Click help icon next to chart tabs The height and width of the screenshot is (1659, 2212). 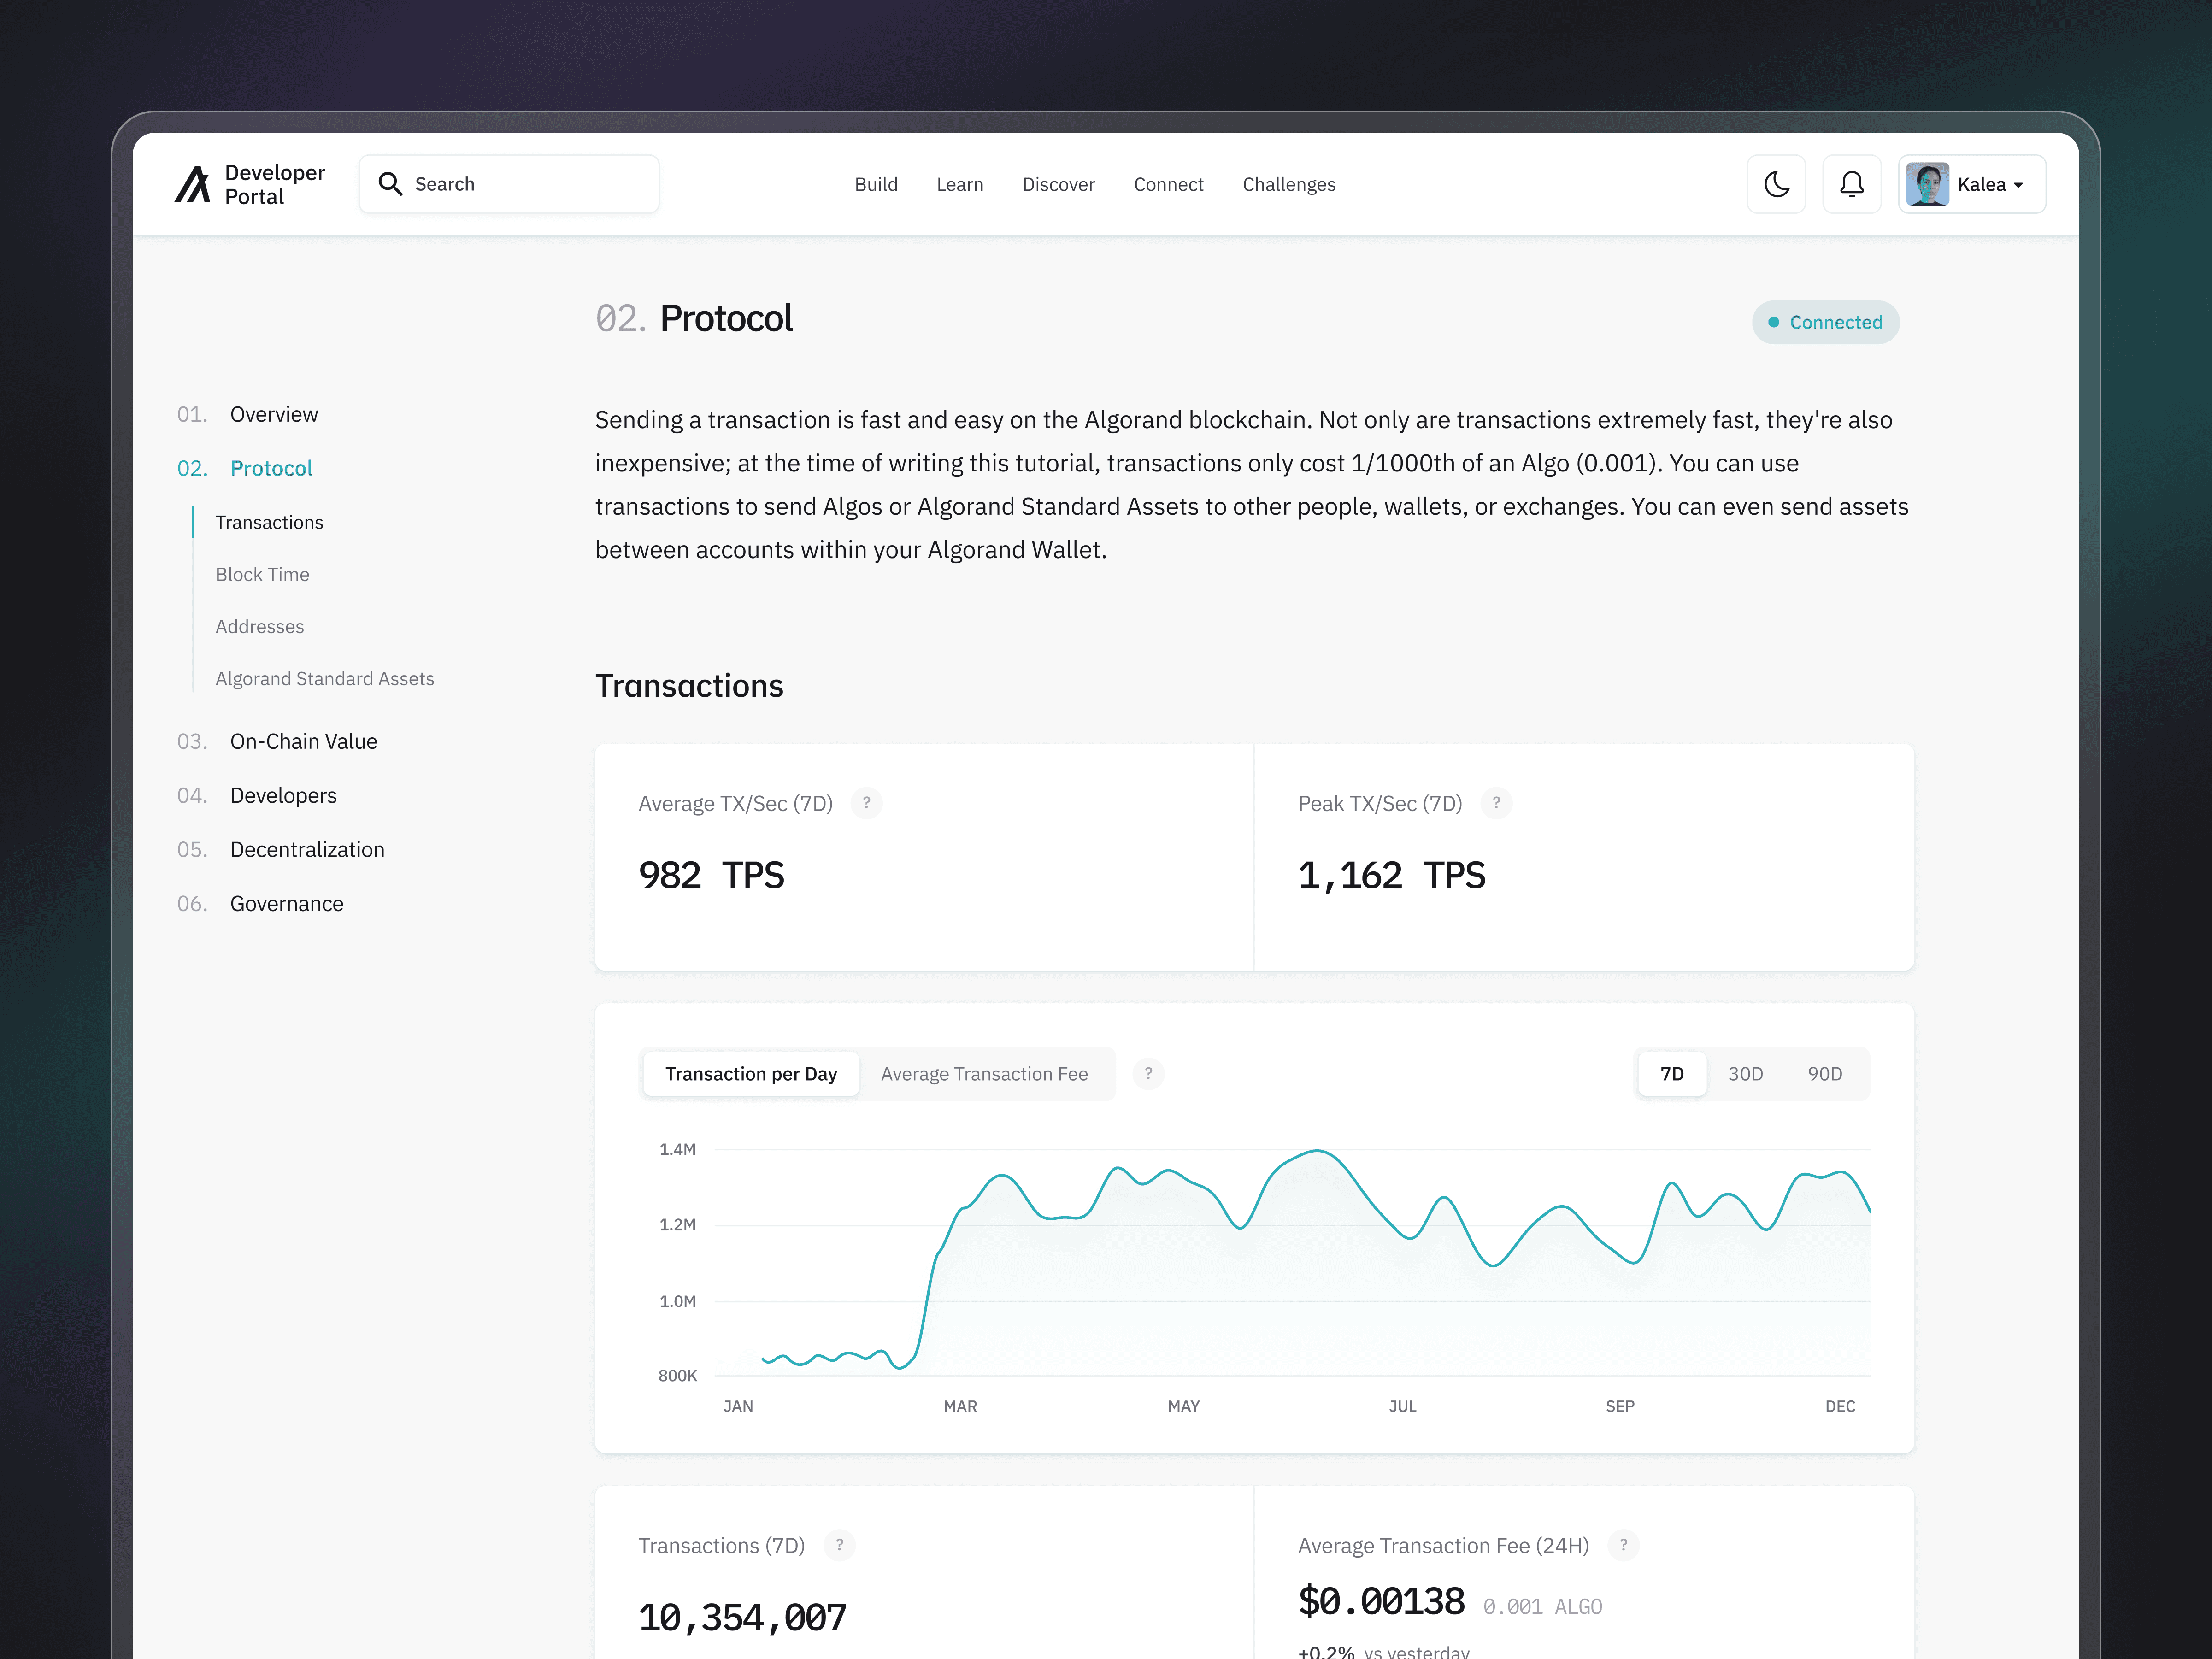pyautogui.click(x=1148, y=1074)
